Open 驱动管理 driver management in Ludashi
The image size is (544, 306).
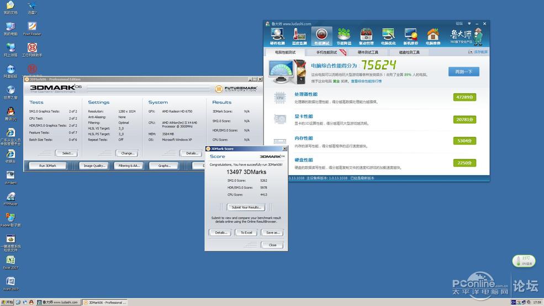point(366,36)
